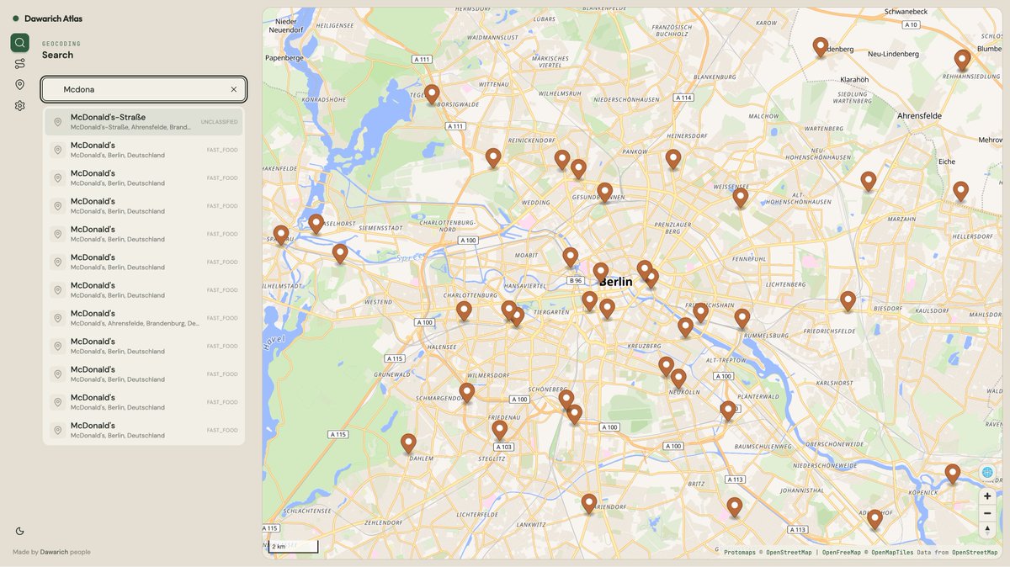Click the map marker at Neukölln
1010x567 pixels.
point(678,378)
